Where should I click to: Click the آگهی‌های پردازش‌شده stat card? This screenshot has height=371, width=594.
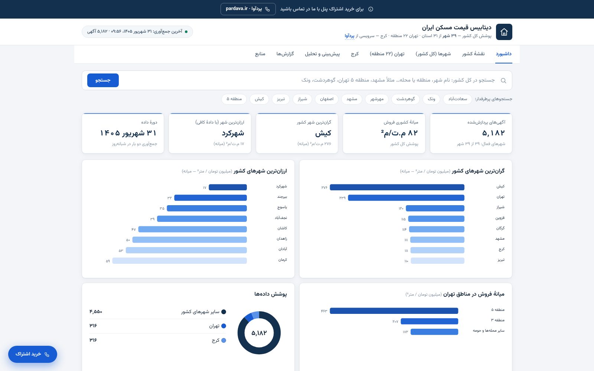point(471,133)
